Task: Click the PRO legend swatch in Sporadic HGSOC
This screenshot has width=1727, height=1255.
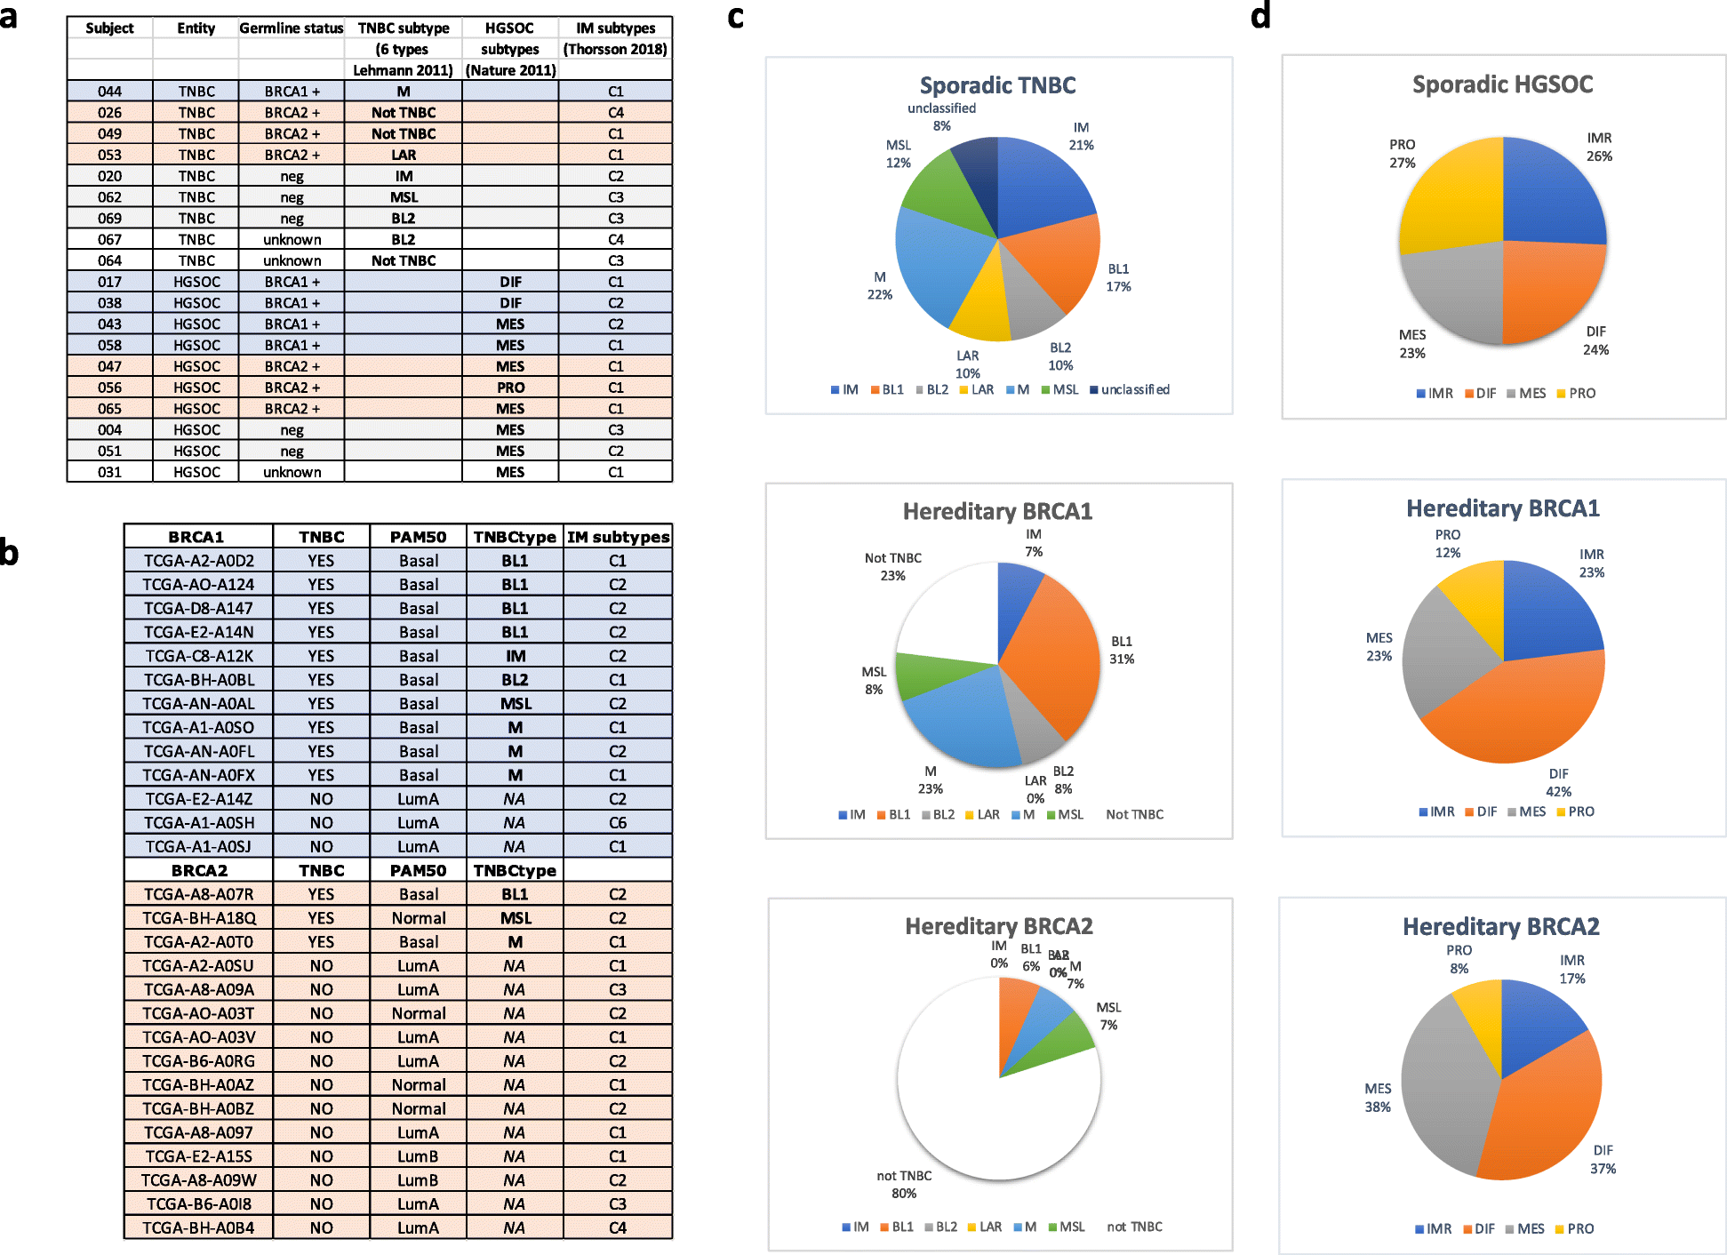Action: [x=1561, y=394]
